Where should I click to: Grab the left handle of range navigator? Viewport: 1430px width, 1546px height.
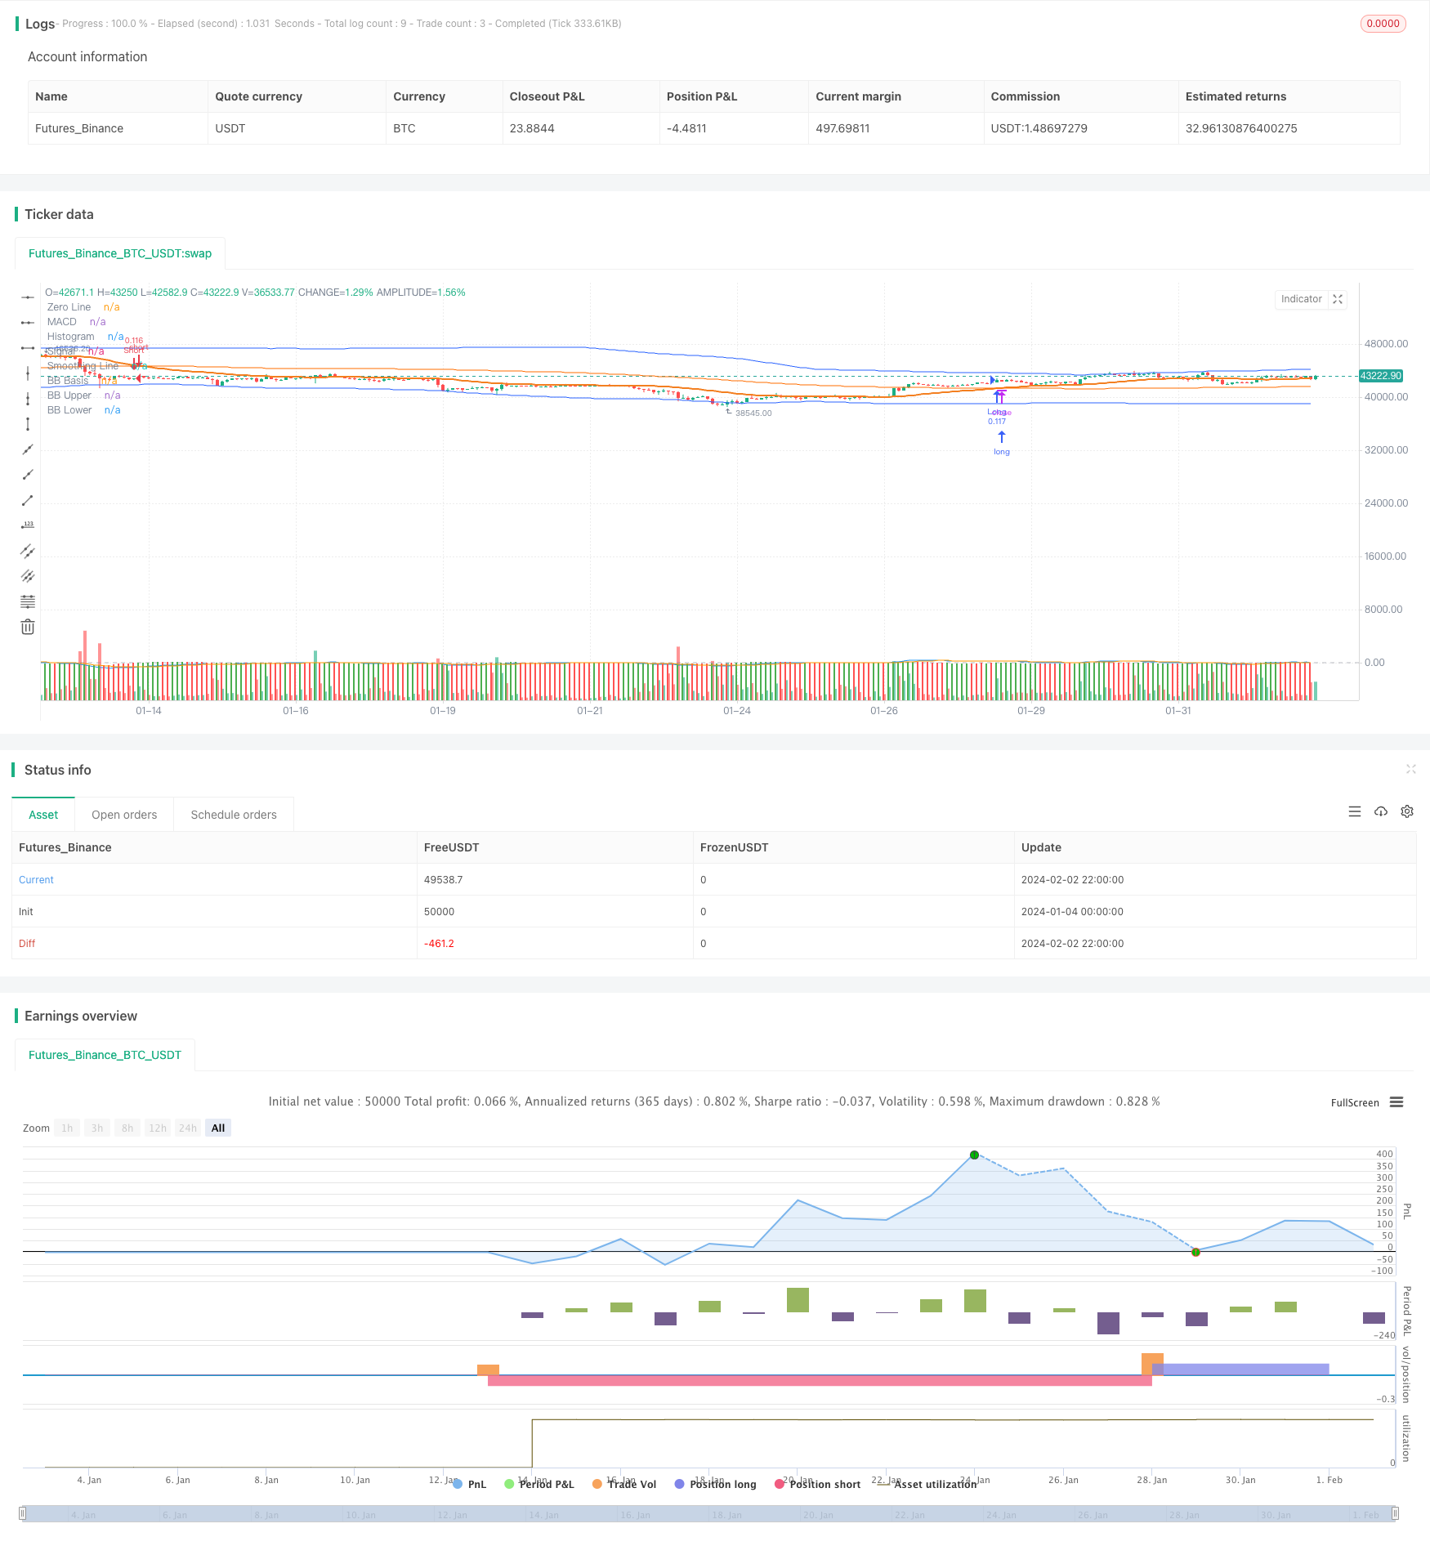(x=23, y=1513)
